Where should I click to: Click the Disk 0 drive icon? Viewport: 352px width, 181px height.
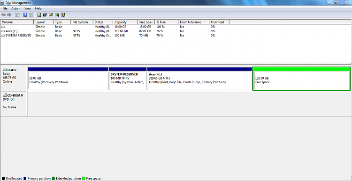pos(5,70)
